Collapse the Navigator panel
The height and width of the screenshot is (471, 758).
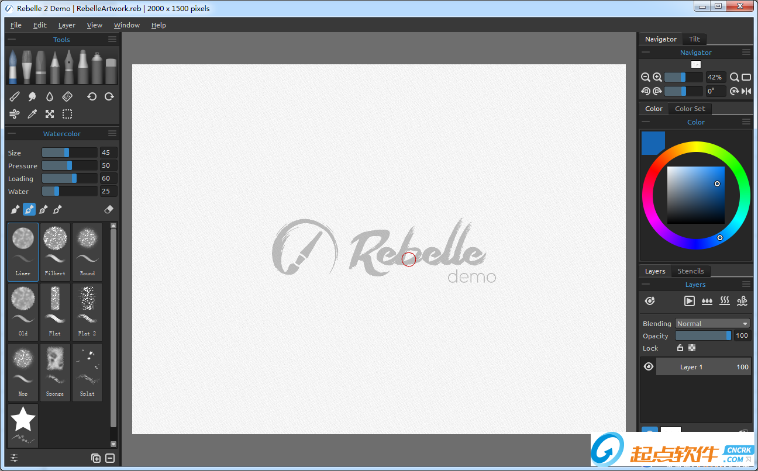point(646,52)
